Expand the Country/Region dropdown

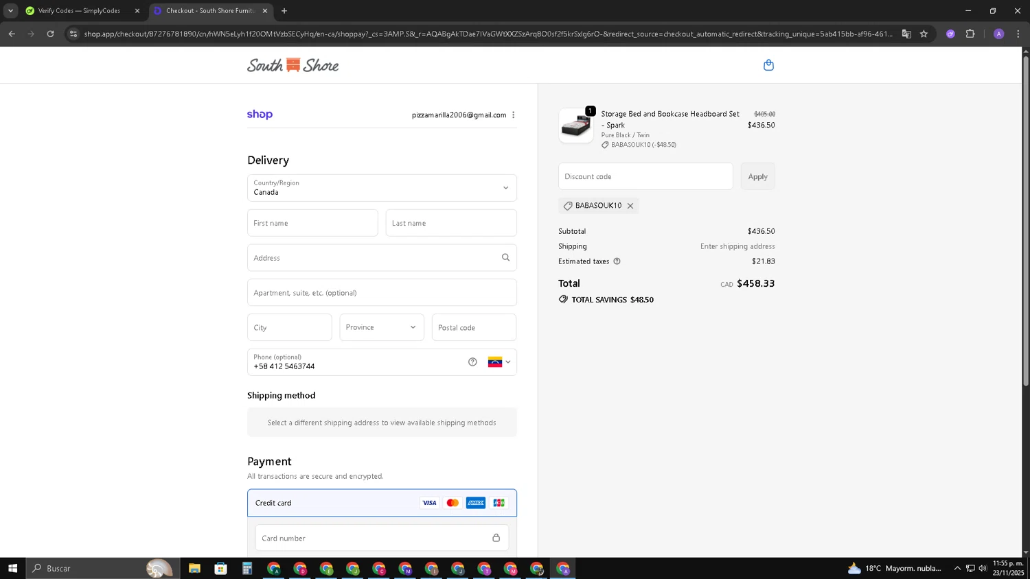382,188
